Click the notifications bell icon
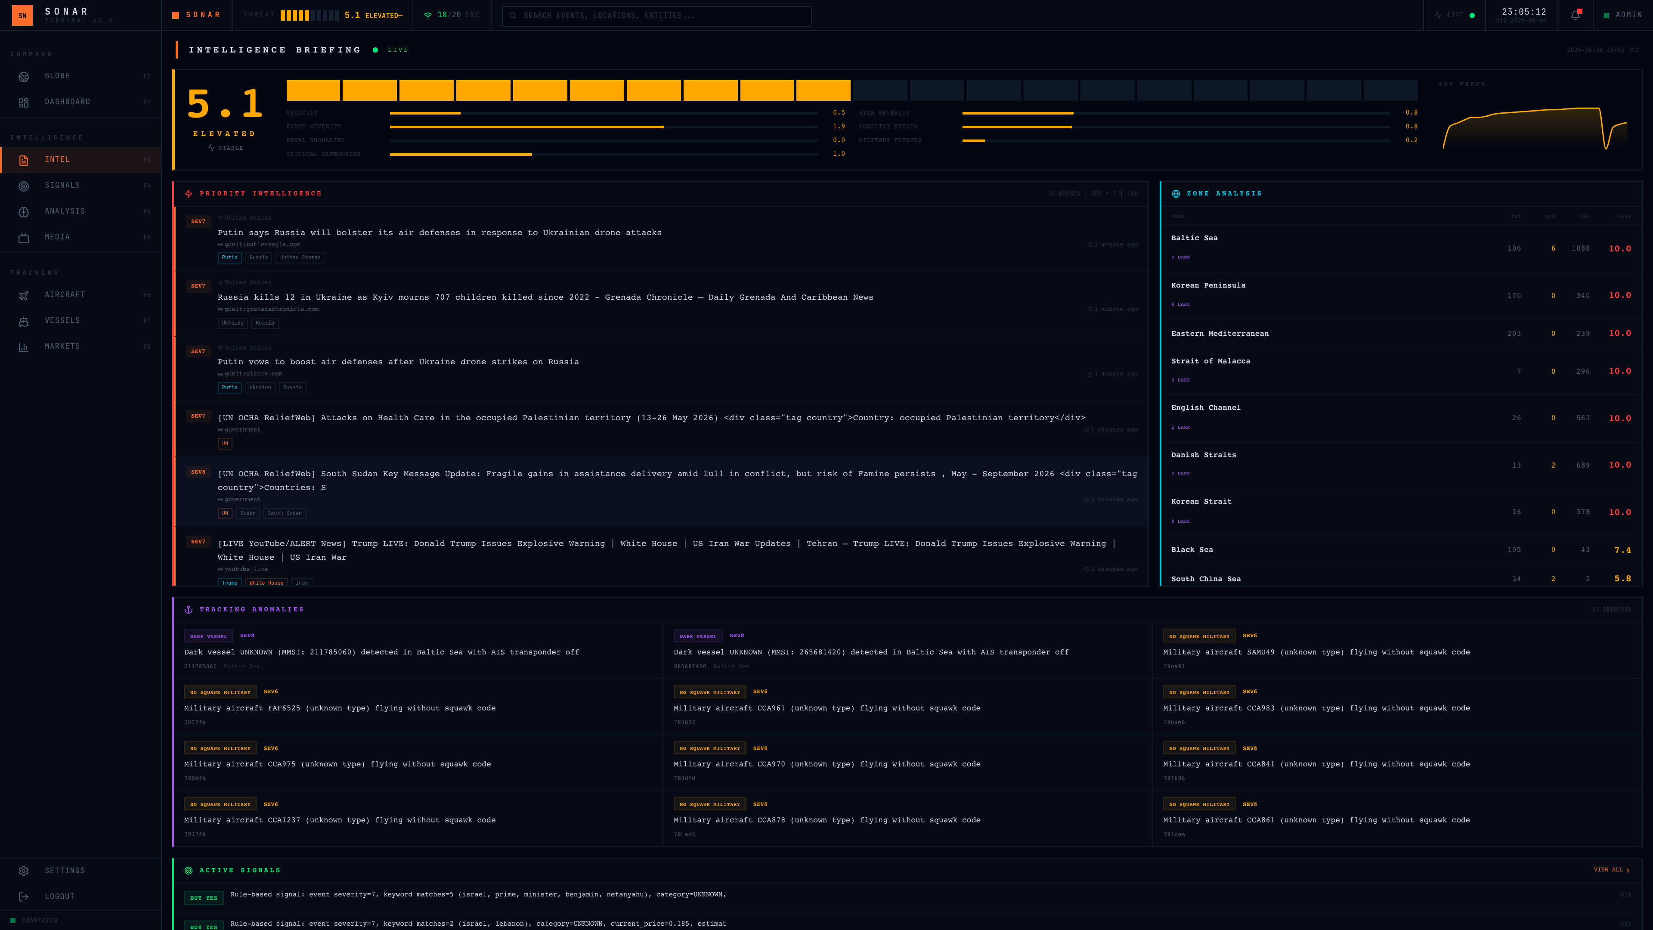Screen dimensions: 1653x930 1576,15
